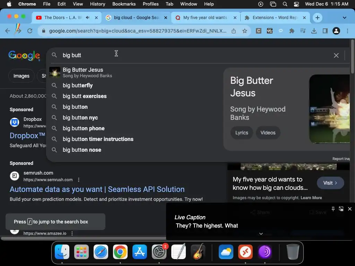
Task: Open the Profiles menu
Action: pyautogui.click(x=150, y=4)
